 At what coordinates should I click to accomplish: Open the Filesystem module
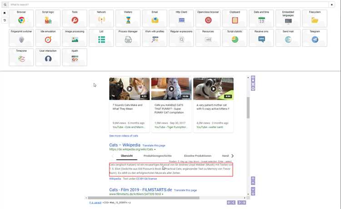[315, 18]
